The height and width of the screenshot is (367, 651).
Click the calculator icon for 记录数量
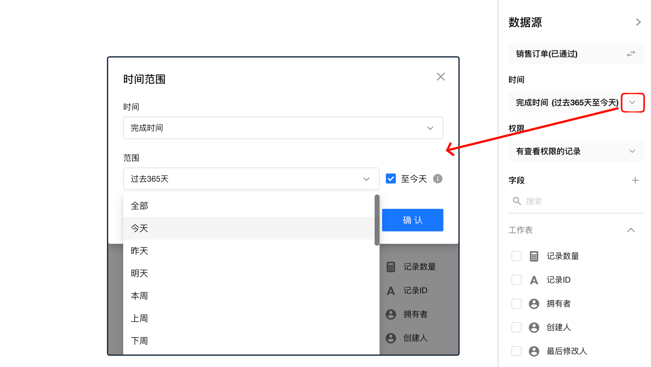click(x=534, y=256)
